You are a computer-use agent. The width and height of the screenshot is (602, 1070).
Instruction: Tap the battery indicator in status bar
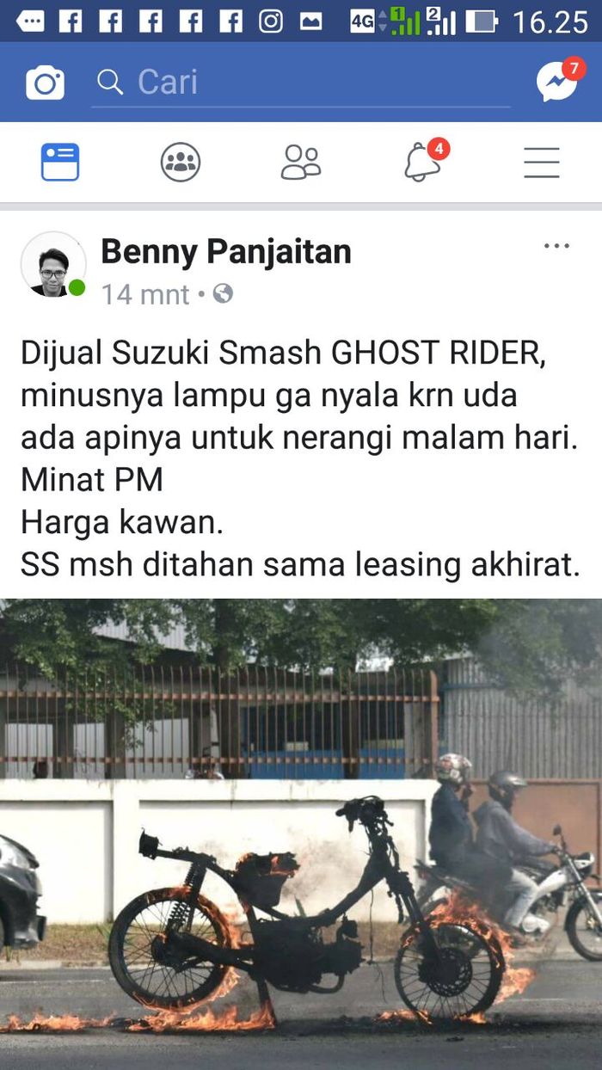pyautogui.click(x=482, y=22)
